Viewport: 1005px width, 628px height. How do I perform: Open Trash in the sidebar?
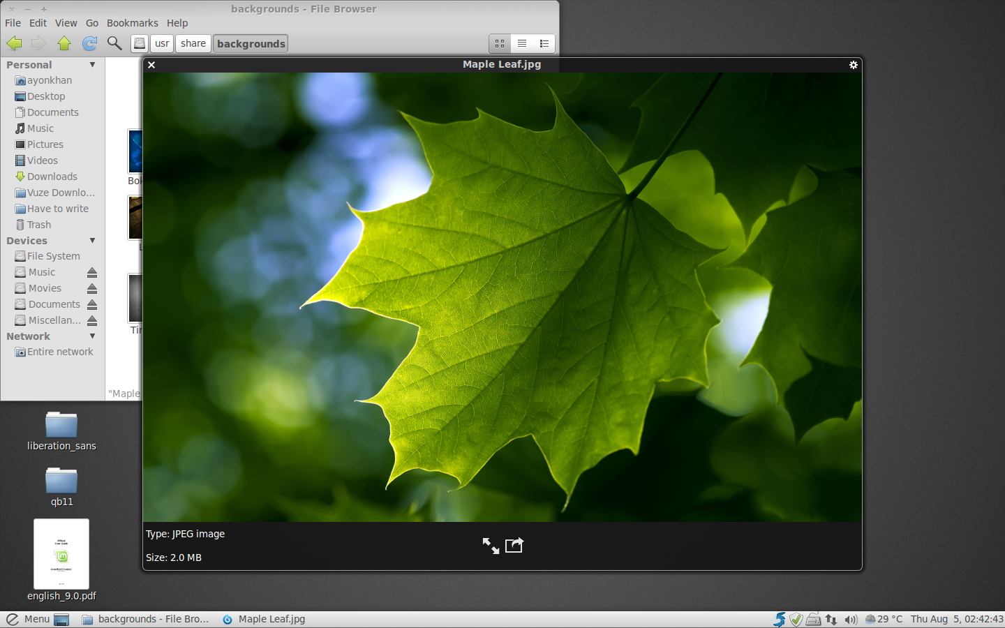pos(39,225)
